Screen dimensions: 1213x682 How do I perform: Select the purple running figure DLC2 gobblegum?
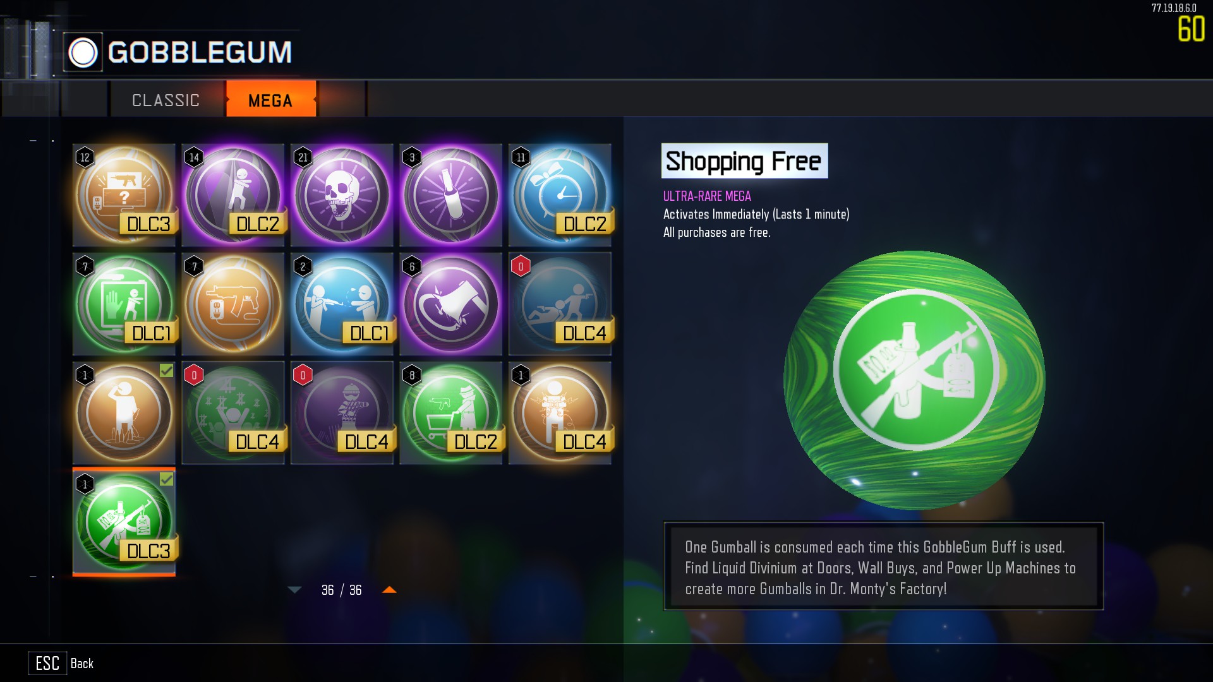click(x=233, y=195)
